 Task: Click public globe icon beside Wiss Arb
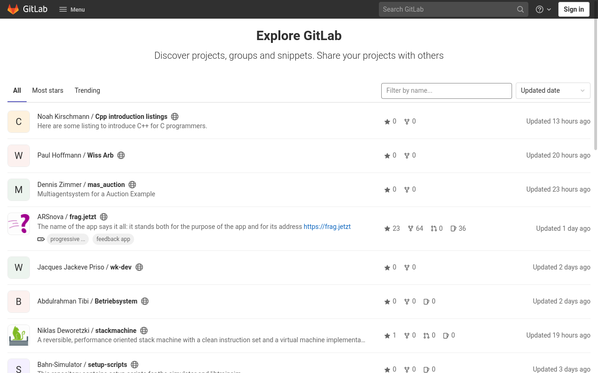coord(121,155)
